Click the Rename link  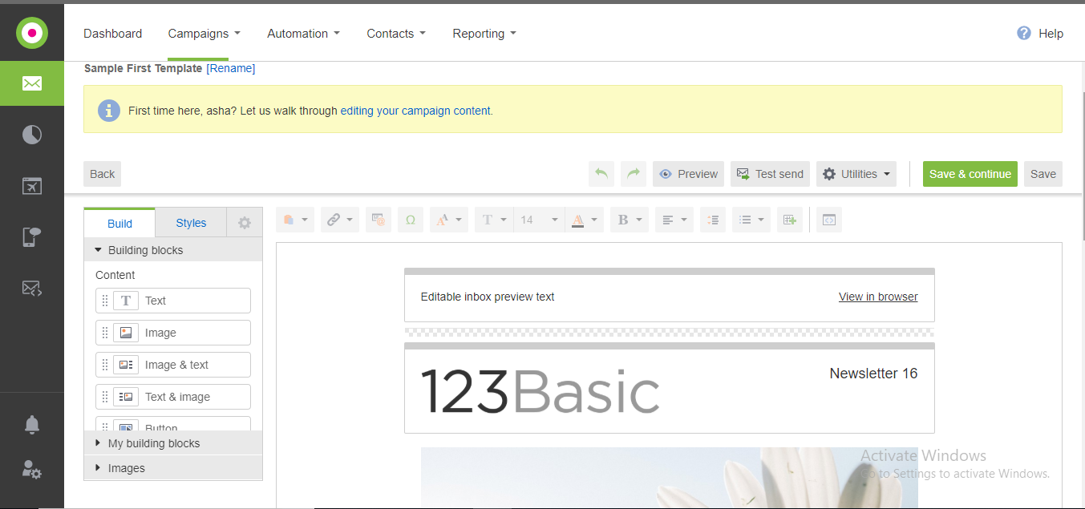tap(231, 69)
